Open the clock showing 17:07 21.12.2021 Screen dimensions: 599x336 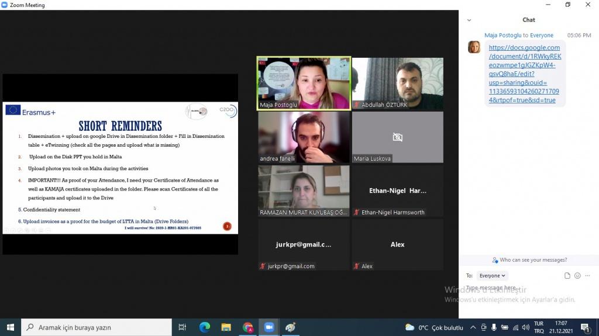click(561, 327)
